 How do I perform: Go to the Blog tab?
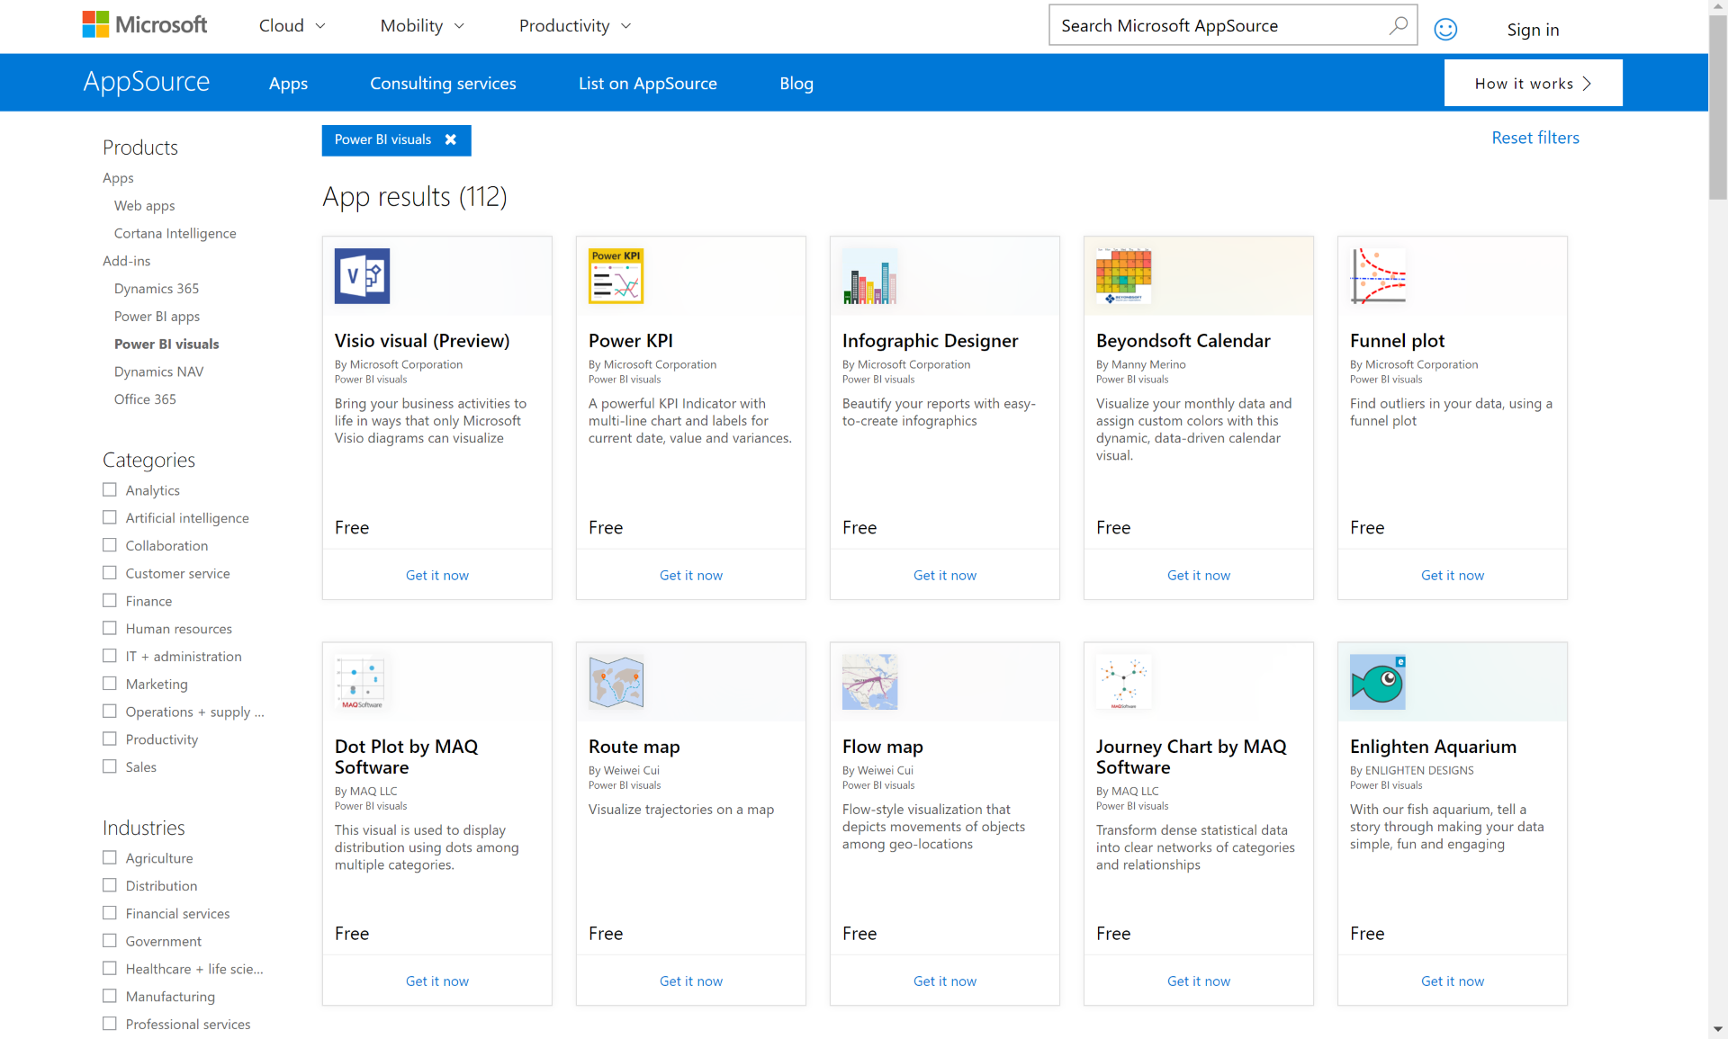tap(796, 84)
